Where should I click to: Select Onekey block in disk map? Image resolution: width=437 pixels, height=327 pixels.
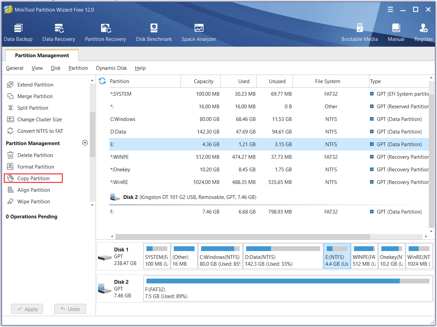392,256
